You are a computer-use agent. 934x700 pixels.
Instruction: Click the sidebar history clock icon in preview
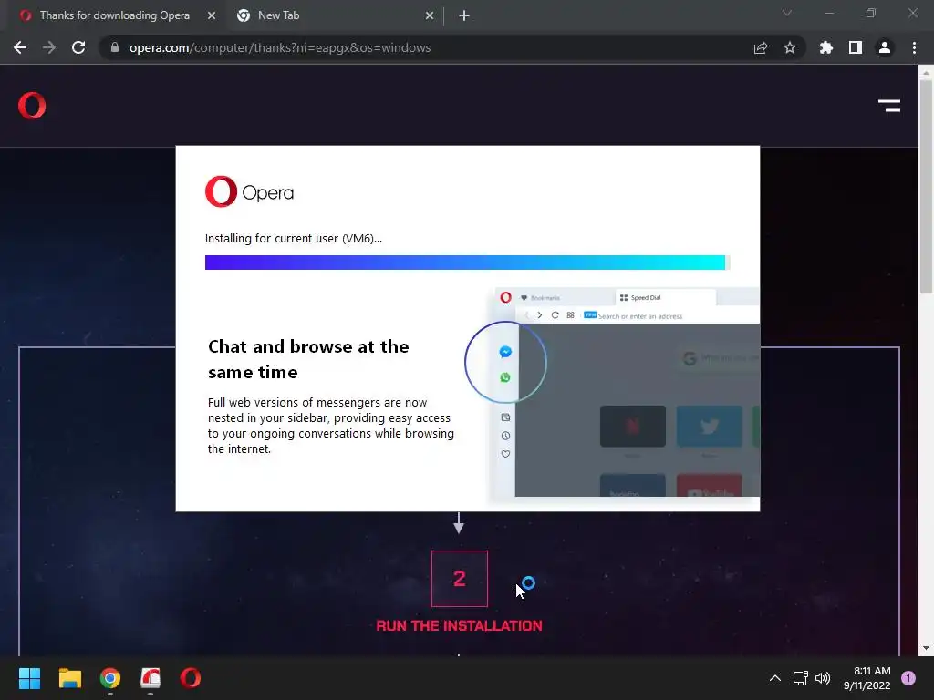pos(505,436)
